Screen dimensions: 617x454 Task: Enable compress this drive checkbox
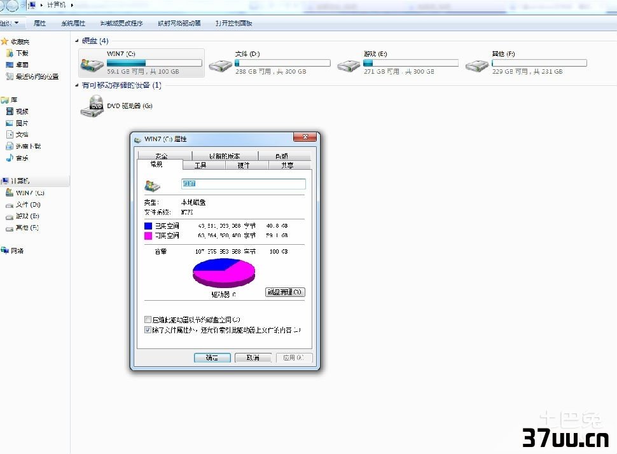[148, 319]
